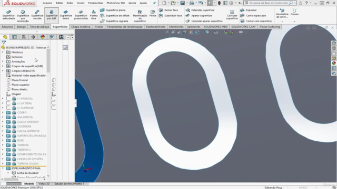
Task: Select the Superfície regrada tool
Action: point(114,21)
